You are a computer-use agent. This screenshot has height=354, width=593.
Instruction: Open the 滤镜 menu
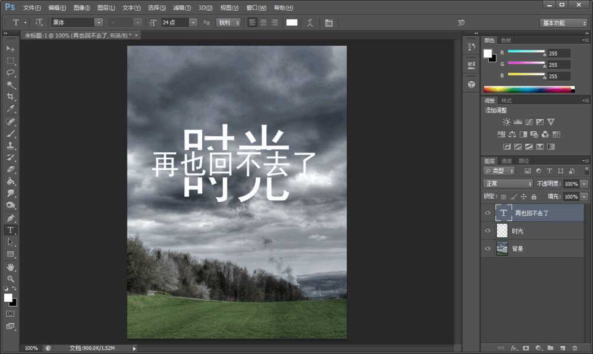coord(181,8)
